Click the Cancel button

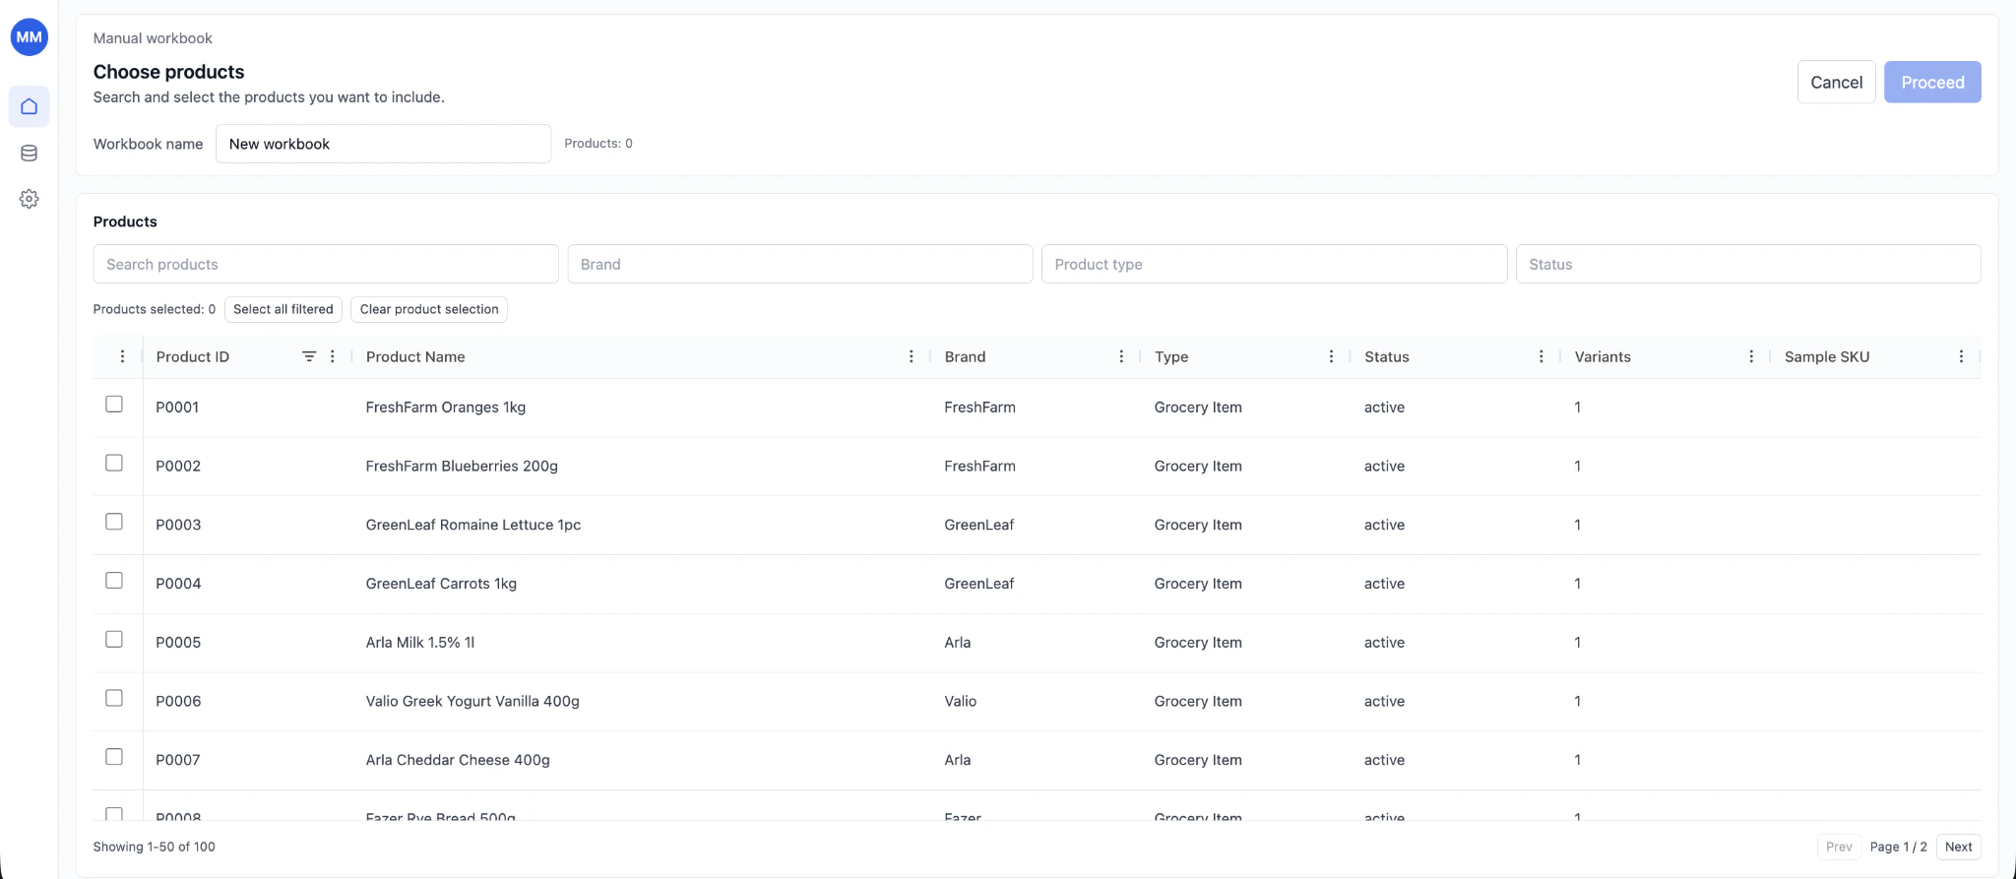click(1836, 82)
